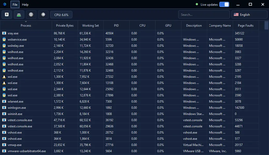This screenshot has height=155, width=269.
Task: Click the vmwp.exe process icon
Action: click(x=4, y=145)
